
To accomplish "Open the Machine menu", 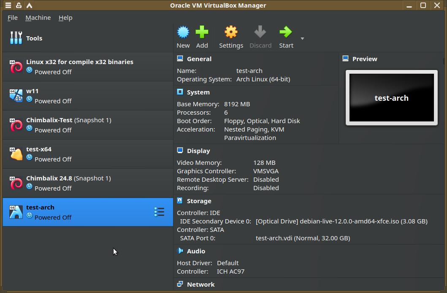I will 38,18.
